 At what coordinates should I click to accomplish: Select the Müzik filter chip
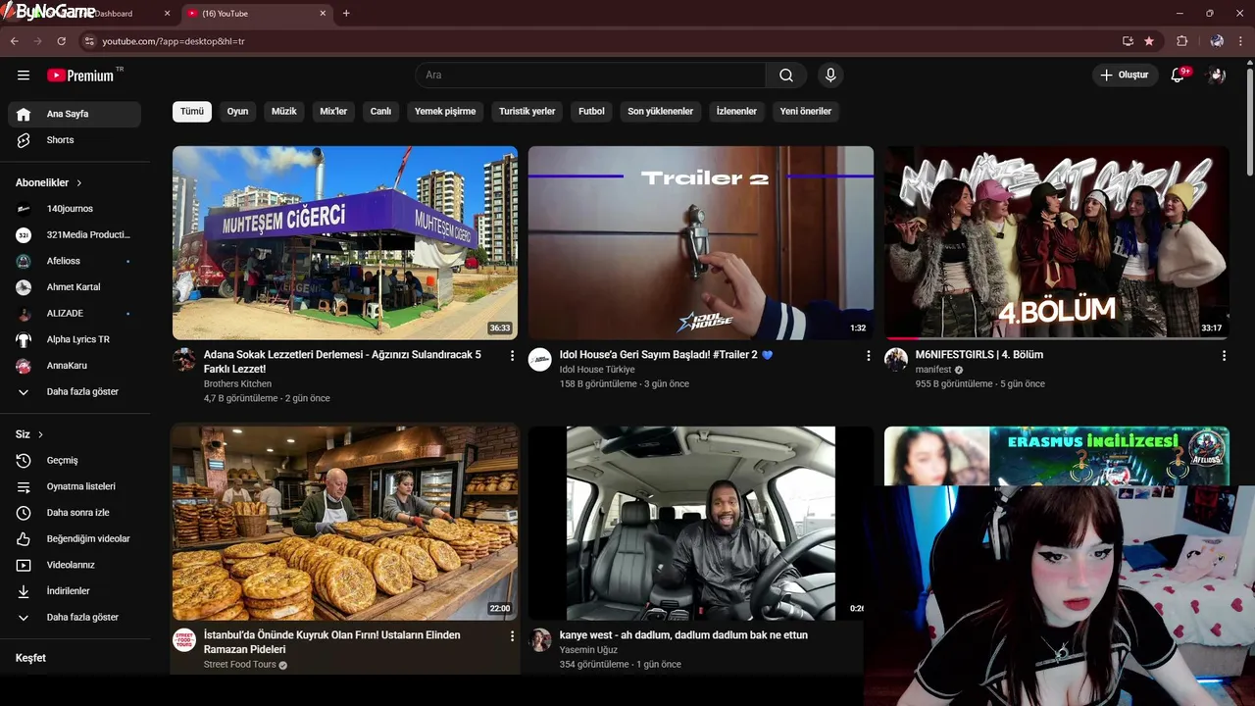coord(283,112)
